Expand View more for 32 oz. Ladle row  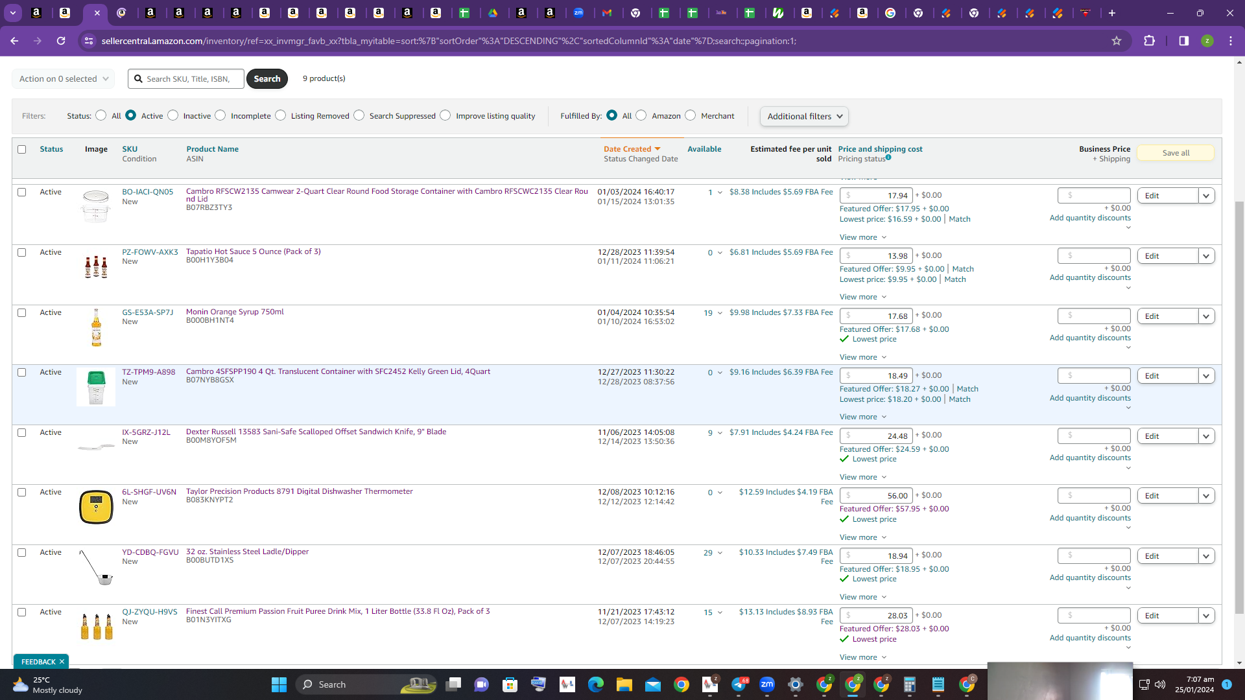click(x=862, y=597)
